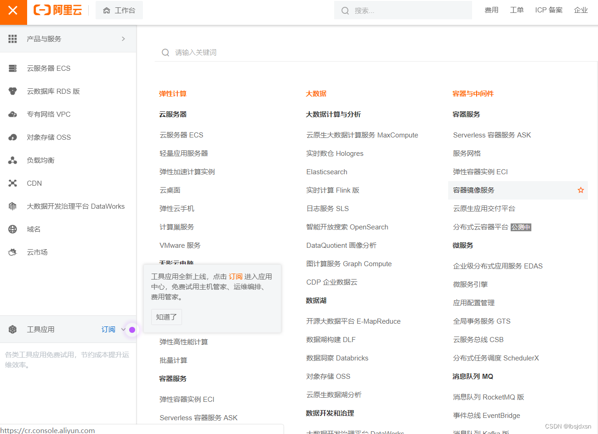Expand 产品与服务 with the chevron arrow

(123, 39)
